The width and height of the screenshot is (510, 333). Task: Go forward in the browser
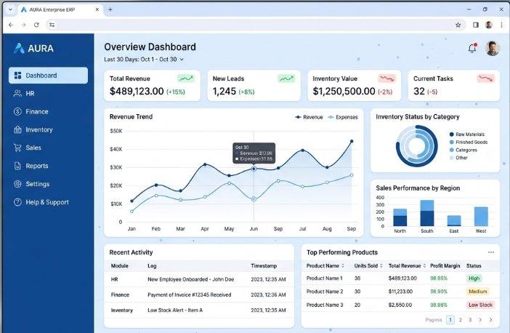tap(24, 25)
